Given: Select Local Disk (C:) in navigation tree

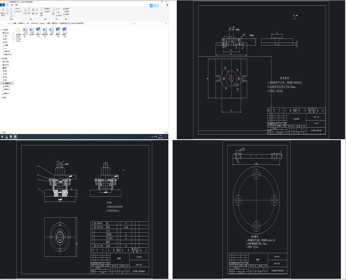Looking at the screenshot, I should tap(7, 83).
